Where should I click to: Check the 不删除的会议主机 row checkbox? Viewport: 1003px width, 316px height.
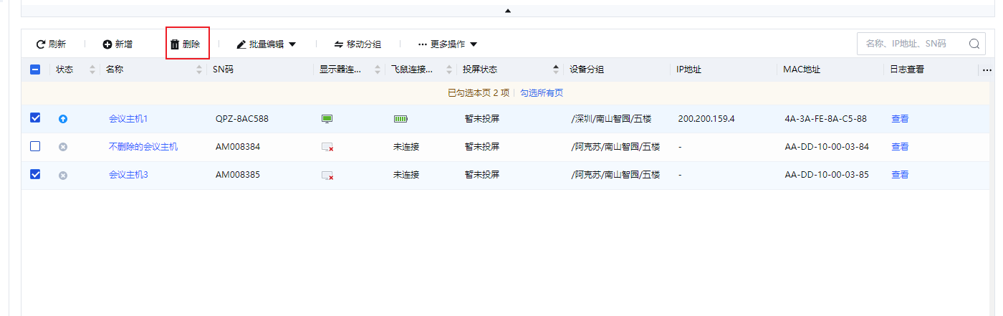[x=35, y=146]
